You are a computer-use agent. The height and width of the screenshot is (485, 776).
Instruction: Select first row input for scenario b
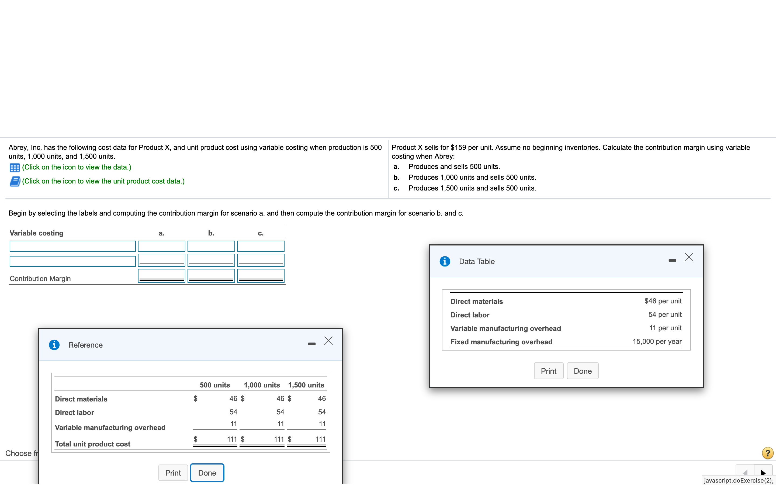pyautogui.click(x=211, y=246)
